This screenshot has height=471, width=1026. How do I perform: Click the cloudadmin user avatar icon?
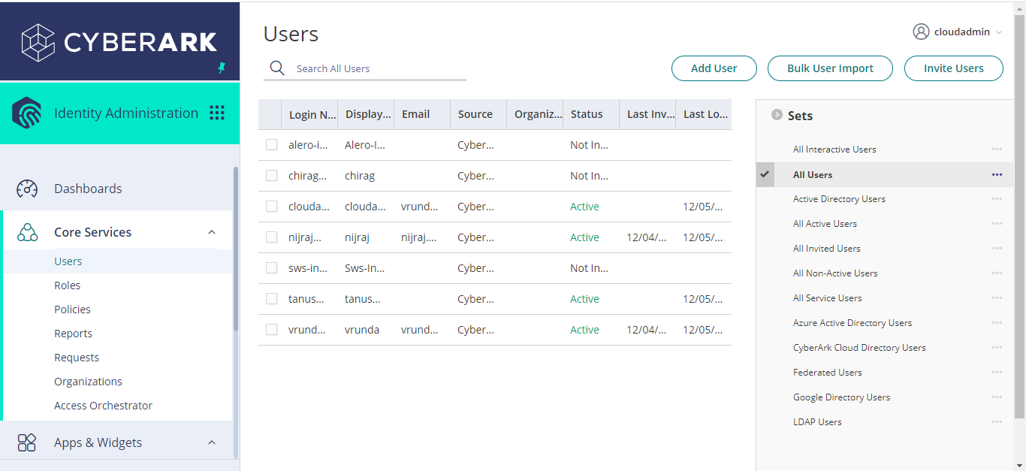921,32
